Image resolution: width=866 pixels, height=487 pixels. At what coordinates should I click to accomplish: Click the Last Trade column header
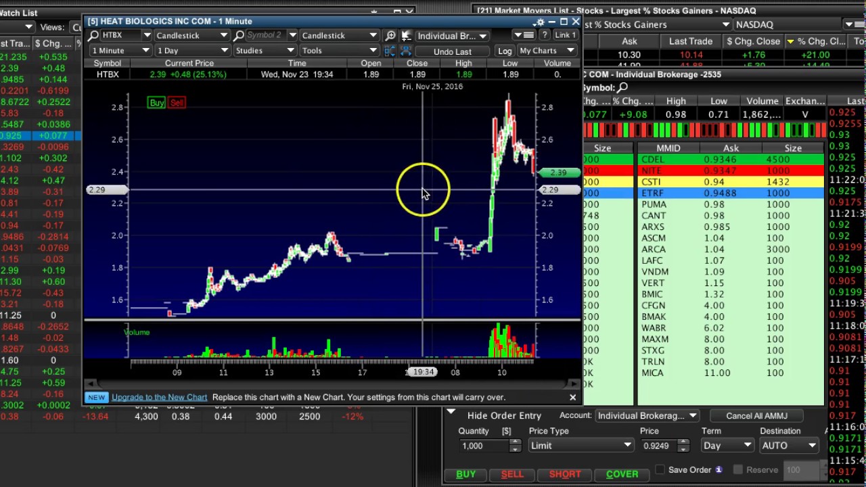tap(691, 41)
